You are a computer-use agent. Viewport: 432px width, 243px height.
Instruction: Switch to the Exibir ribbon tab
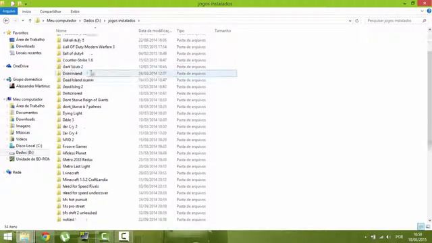coord(75,11)
